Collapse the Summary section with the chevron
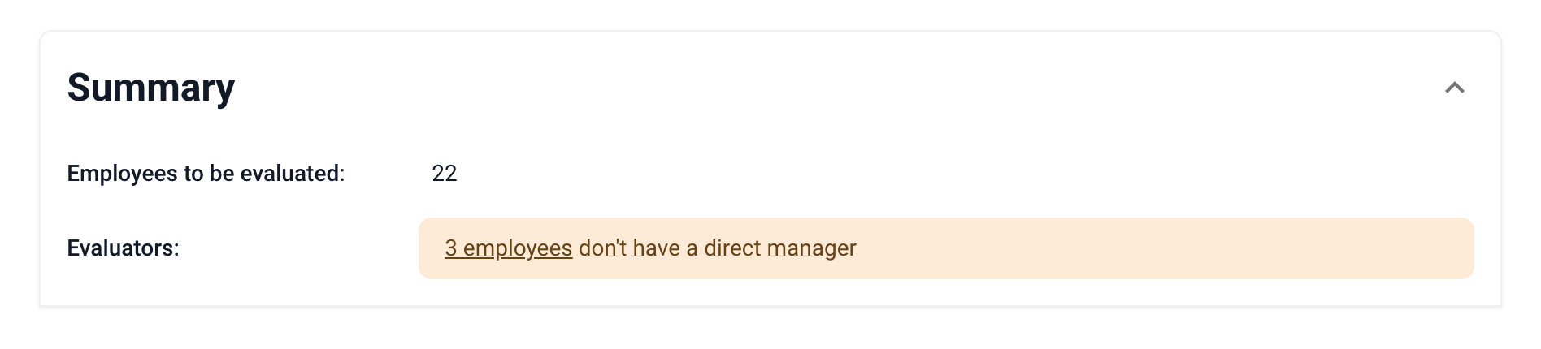Image resolution: width=1541 pixels, height=349 pixels. point(1454,88)
